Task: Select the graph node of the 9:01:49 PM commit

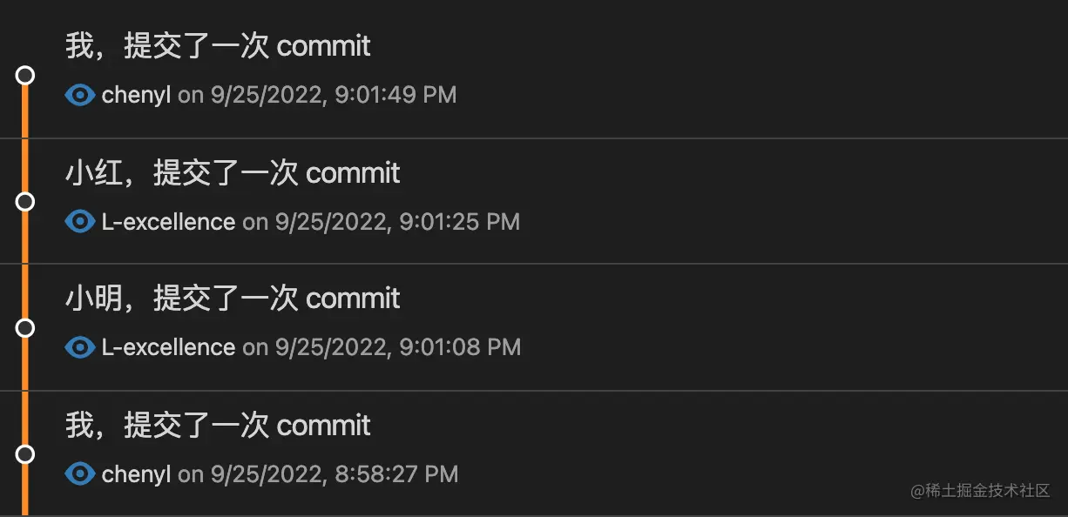Action: coord(25,76)
